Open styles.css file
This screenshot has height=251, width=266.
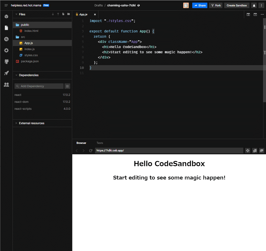42,55
